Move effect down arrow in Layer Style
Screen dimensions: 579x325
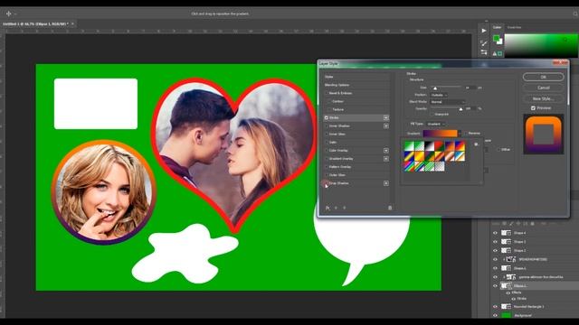click(344, 208)
